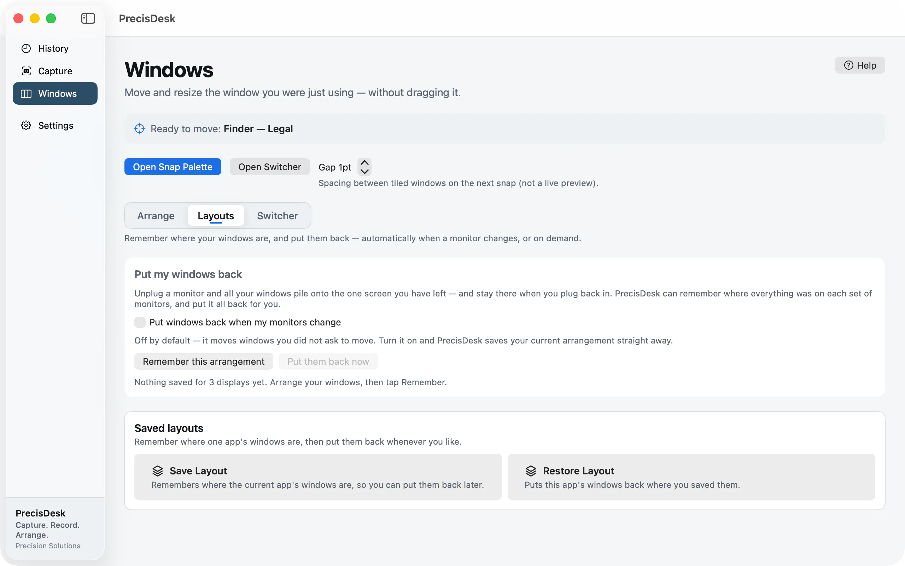Click the Capture camera icon
Viewport: 905px width, 566px height.
(x=26, y=71)
